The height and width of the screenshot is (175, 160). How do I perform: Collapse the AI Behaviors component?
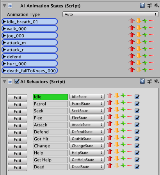click(x=4, y=82)
